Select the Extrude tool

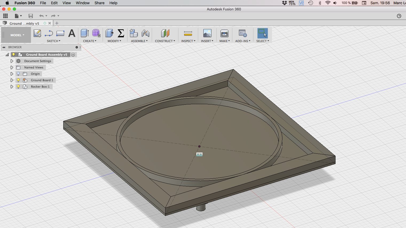pyautogui.click(x=85, y=33)
